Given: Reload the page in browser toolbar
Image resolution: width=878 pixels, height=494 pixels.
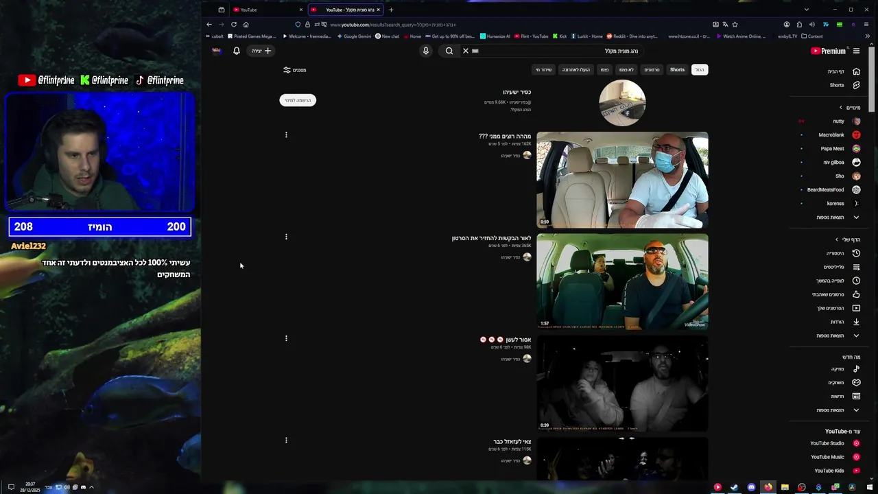Looking at the screenshot, I should tap(234, 25).
